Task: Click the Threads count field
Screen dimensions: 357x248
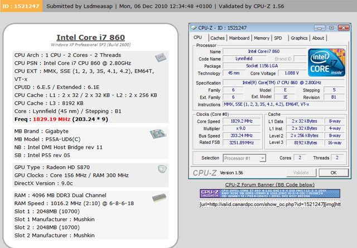Action: point(337,158)
